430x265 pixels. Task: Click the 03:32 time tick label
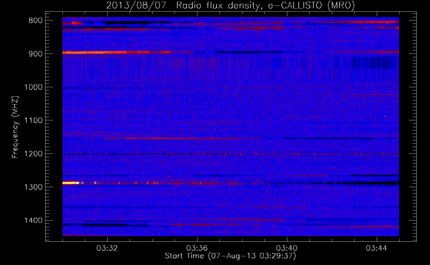(x=107, y=248)
